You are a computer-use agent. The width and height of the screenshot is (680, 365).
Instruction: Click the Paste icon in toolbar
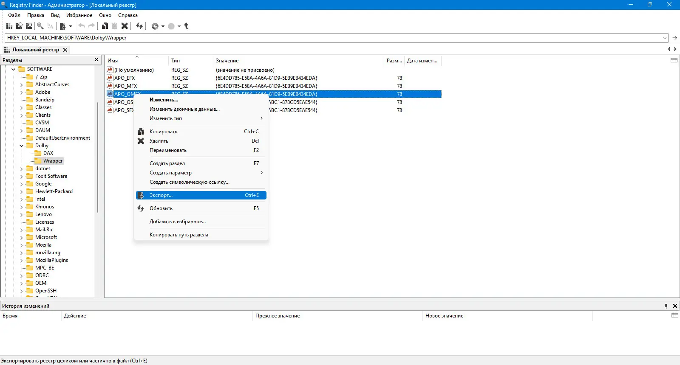click(114, 26)
